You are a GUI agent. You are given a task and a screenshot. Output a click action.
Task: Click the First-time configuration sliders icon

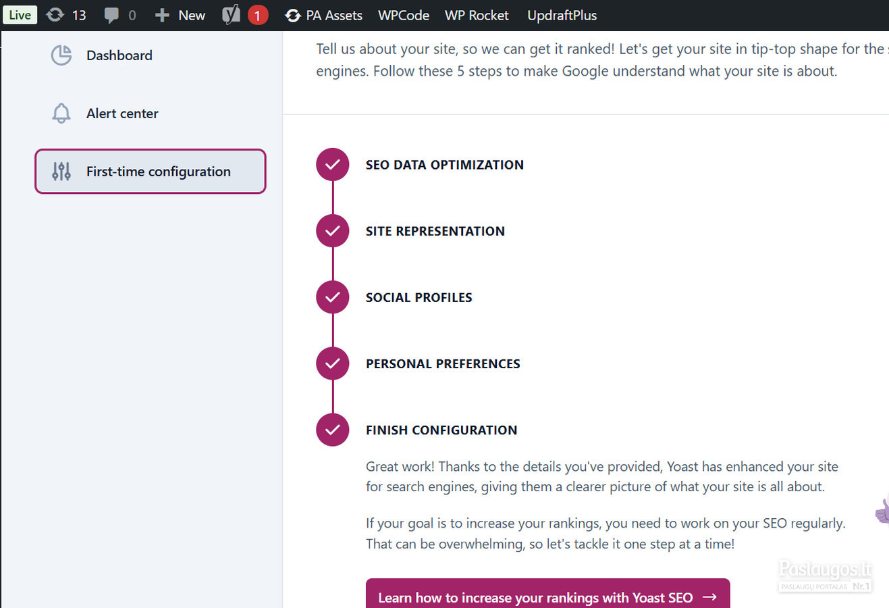pyautogui.click(x=61, y=172)
